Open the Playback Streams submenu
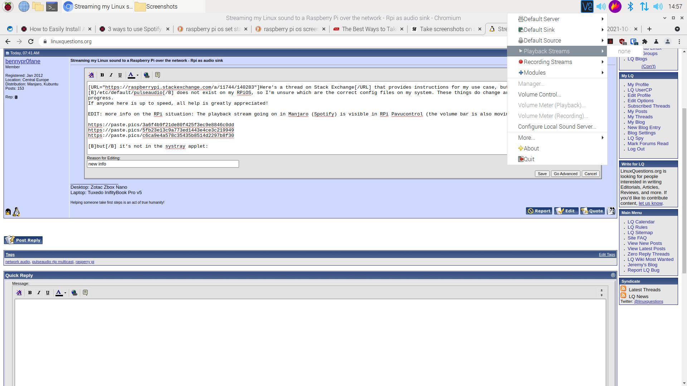Image resolution: width=687 pixels, height=386 pixels. click(x=557, y=51)
